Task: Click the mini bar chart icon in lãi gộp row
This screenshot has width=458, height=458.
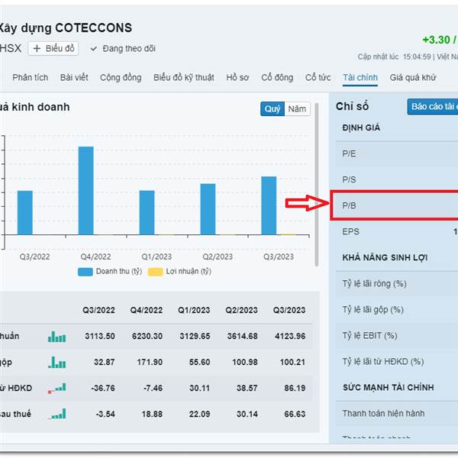Action: [57, 362]
